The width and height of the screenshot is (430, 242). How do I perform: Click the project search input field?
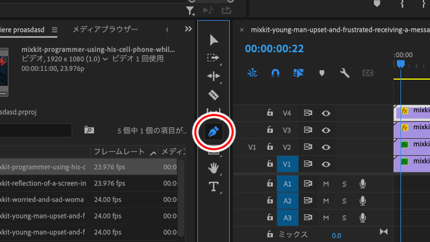coord(35,130)
